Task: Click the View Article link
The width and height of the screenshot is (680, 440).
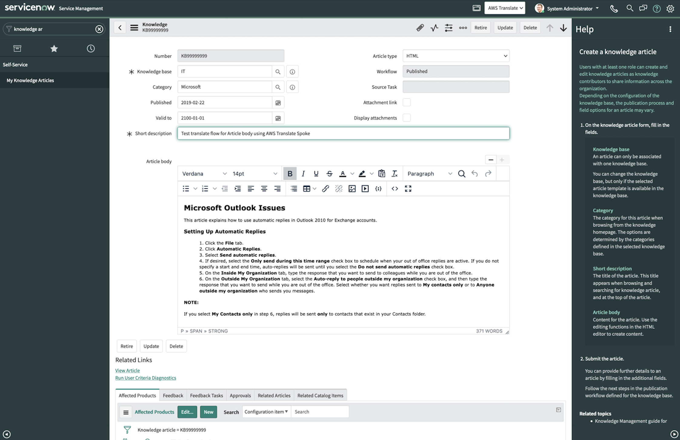Action: [x=127, y=370]
